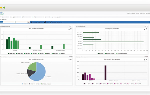150x95 pixels.
Task: Open settings gear on Eau potable pie chart
Action: (69, 60)
